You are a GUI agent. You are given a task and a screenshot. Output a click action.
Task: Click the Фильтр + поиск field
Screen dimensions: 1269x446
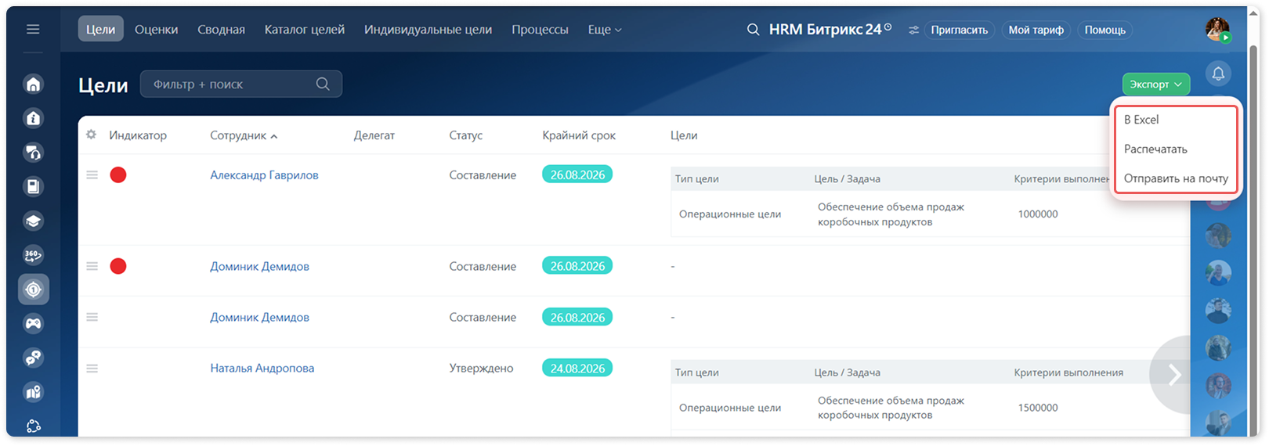[241, 84]
